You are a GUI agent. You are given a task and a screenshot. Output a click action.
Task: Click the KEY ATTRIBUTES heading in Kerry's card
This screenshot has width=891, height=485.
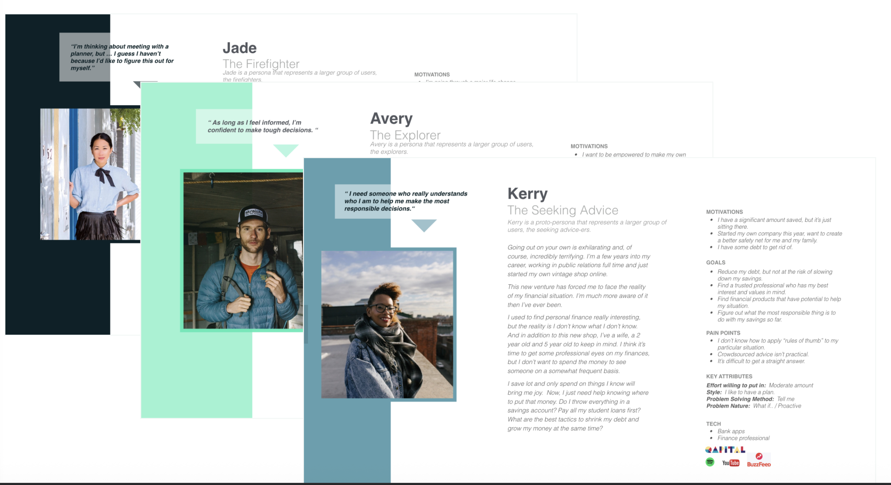tap(729, 376)
